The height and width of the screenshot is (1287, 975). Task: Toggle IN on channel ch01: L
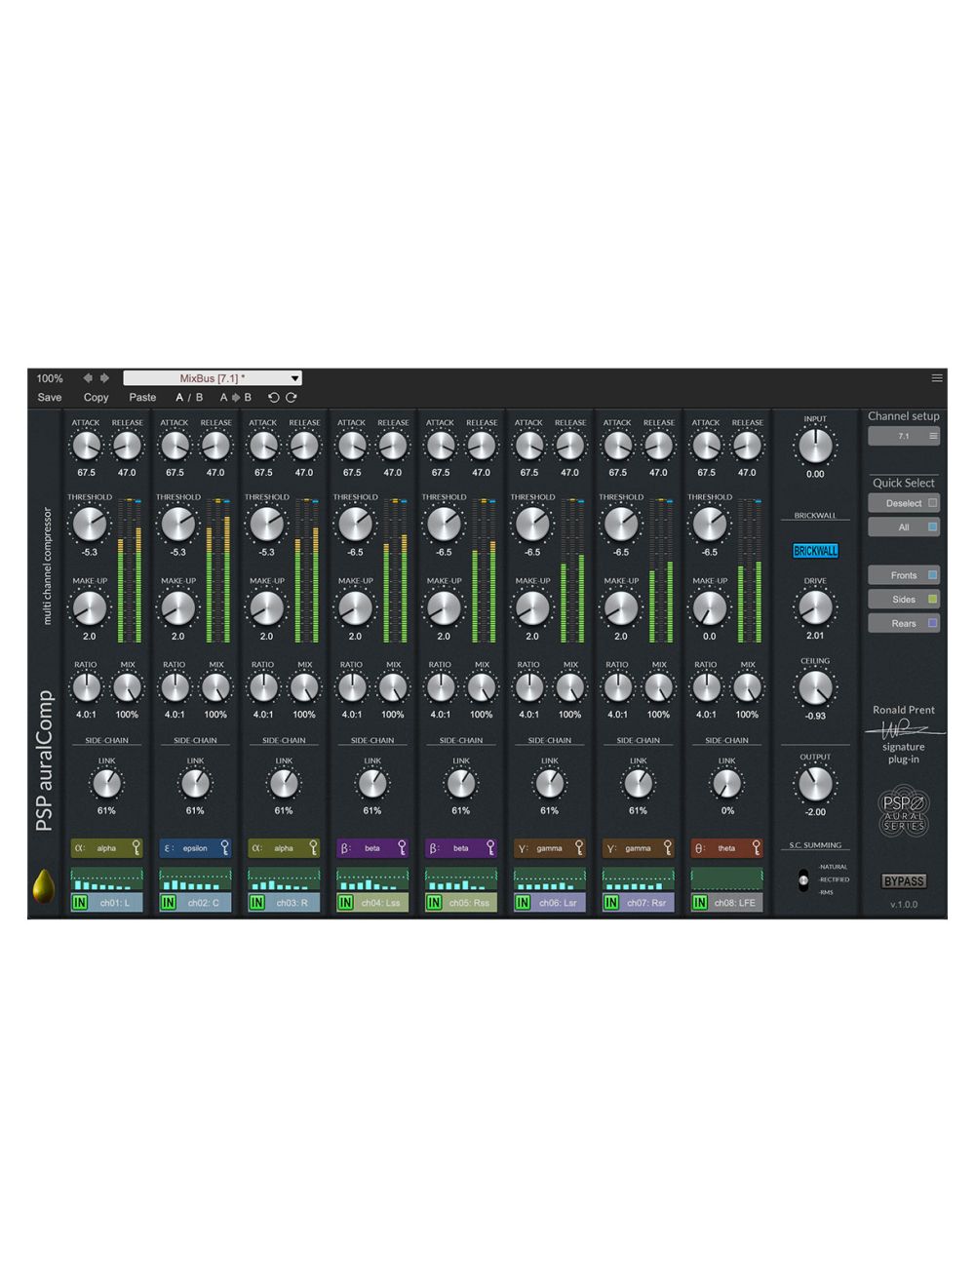click(79, 903)
